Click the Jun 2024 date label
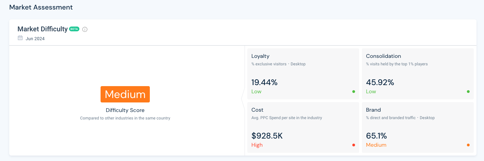Viewport: 484px width, 161px height. tap(35, 38)
